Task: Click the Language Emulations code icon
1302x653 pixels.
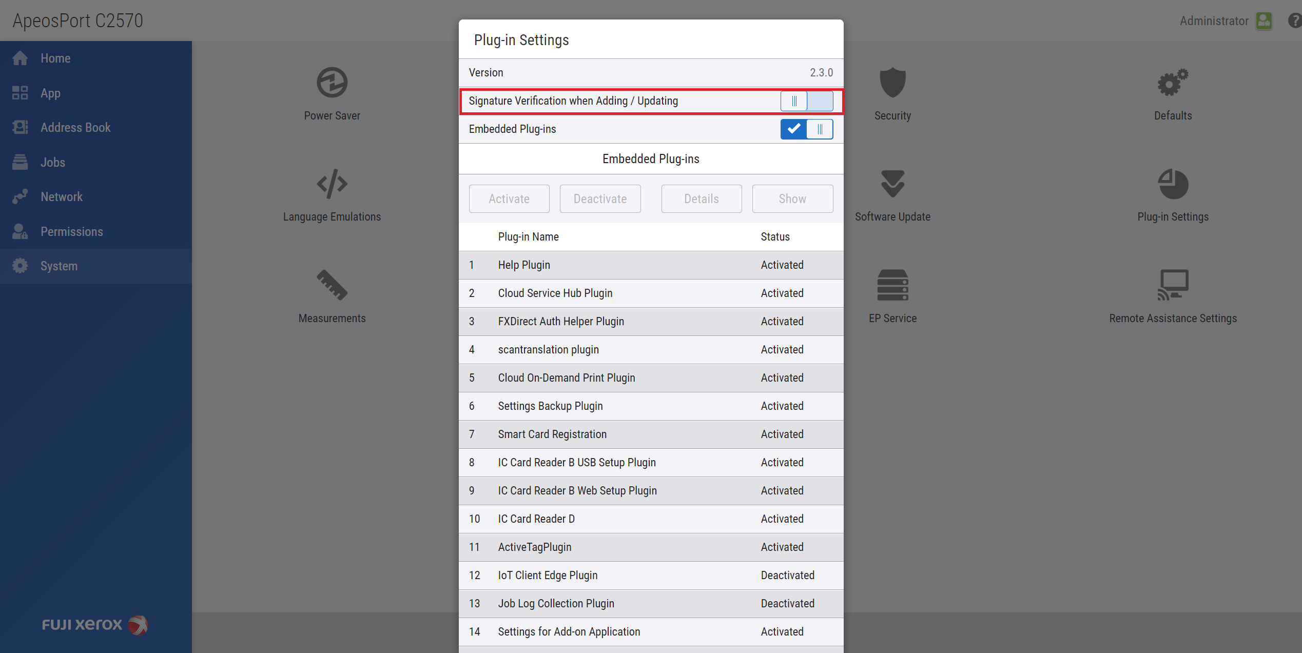Action: pos(332,184)
